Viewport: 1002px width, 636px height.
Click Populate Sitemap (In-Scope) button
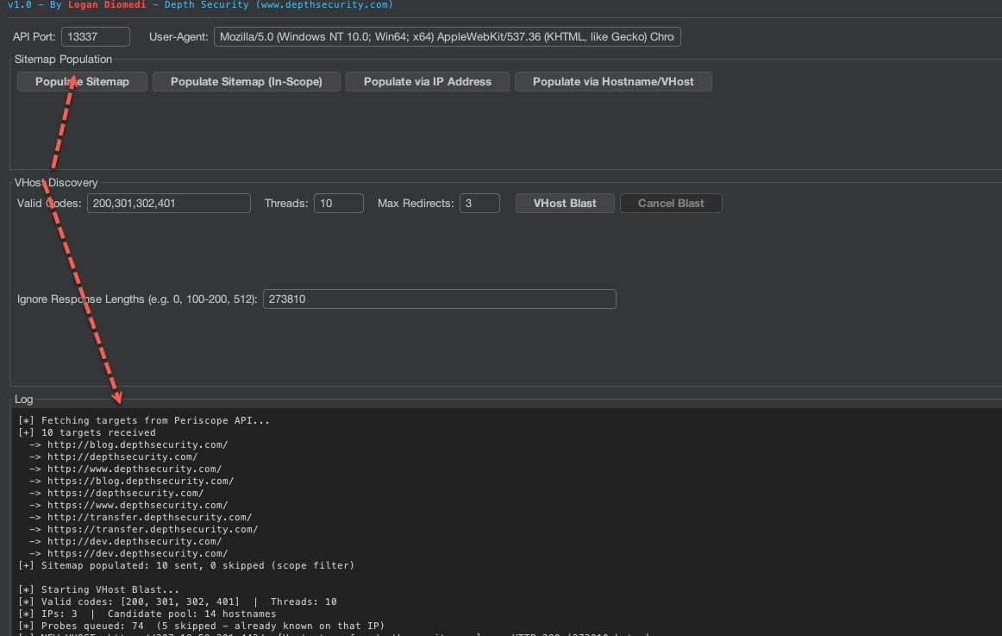pos(246,82)
